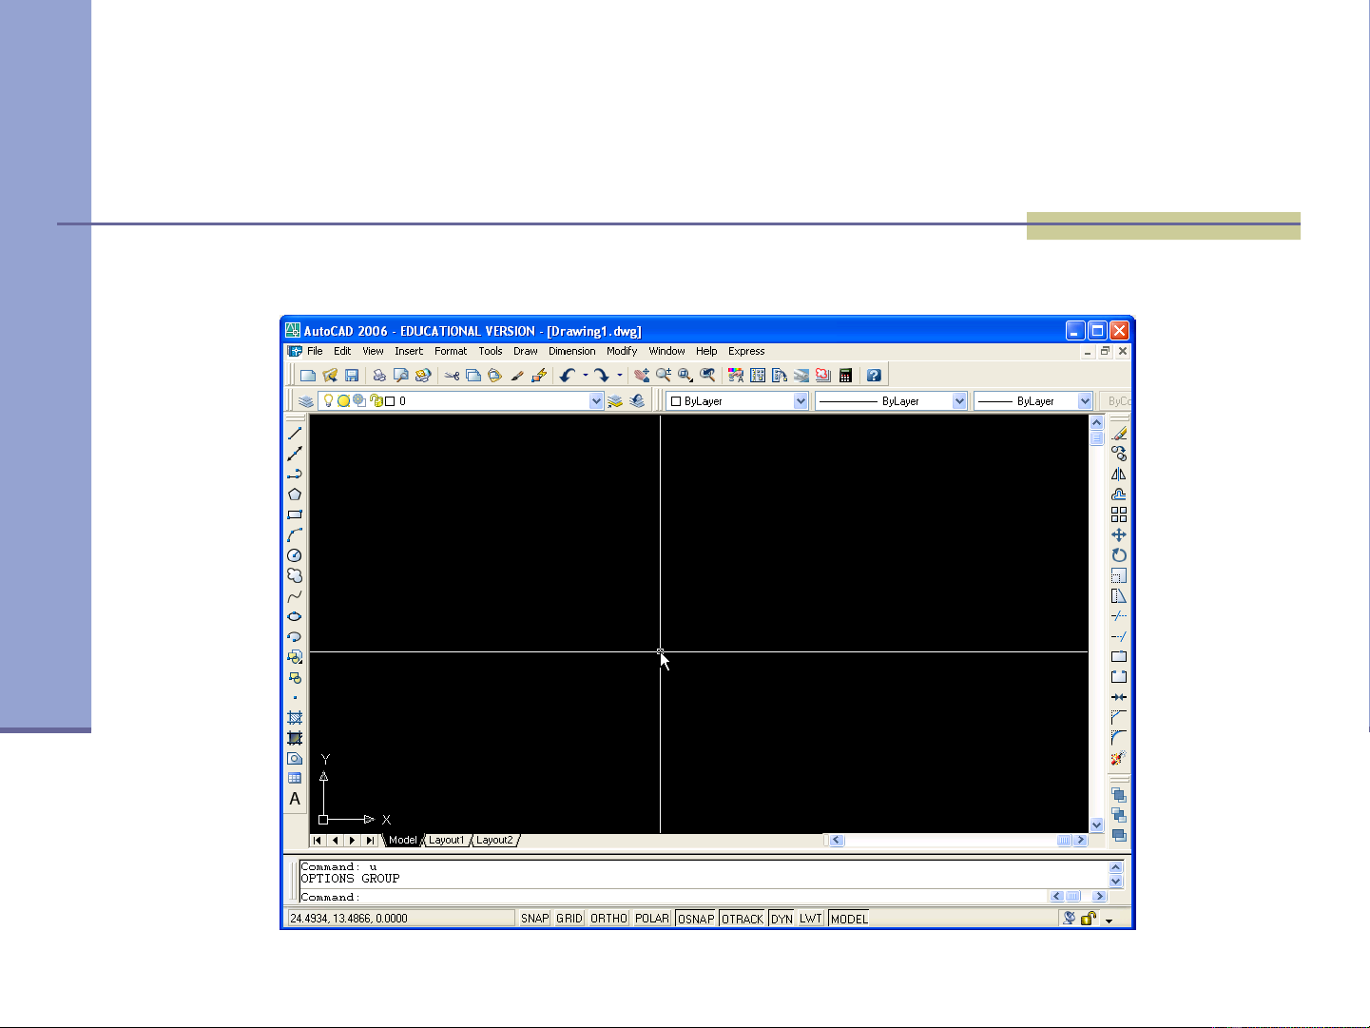1370x1028 pixels.
Task: Select the Line drawing tool
Action: [295, 434]
